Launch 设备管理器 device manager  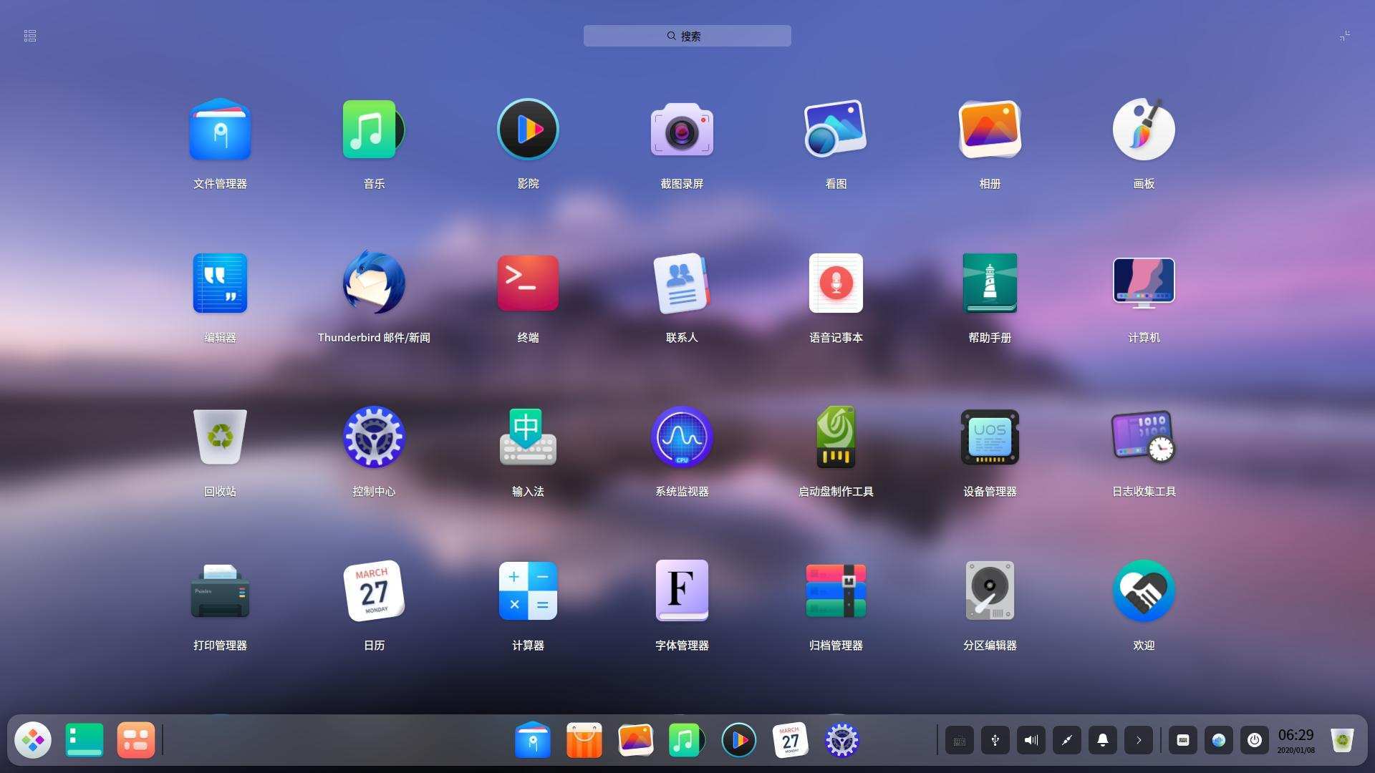[990, 437]
